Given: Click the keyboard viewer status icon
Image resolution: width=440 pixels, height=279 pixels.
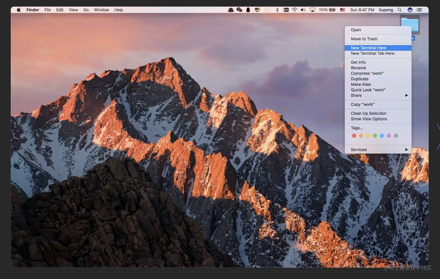Looking at the screenshot, I should (286, 10).
